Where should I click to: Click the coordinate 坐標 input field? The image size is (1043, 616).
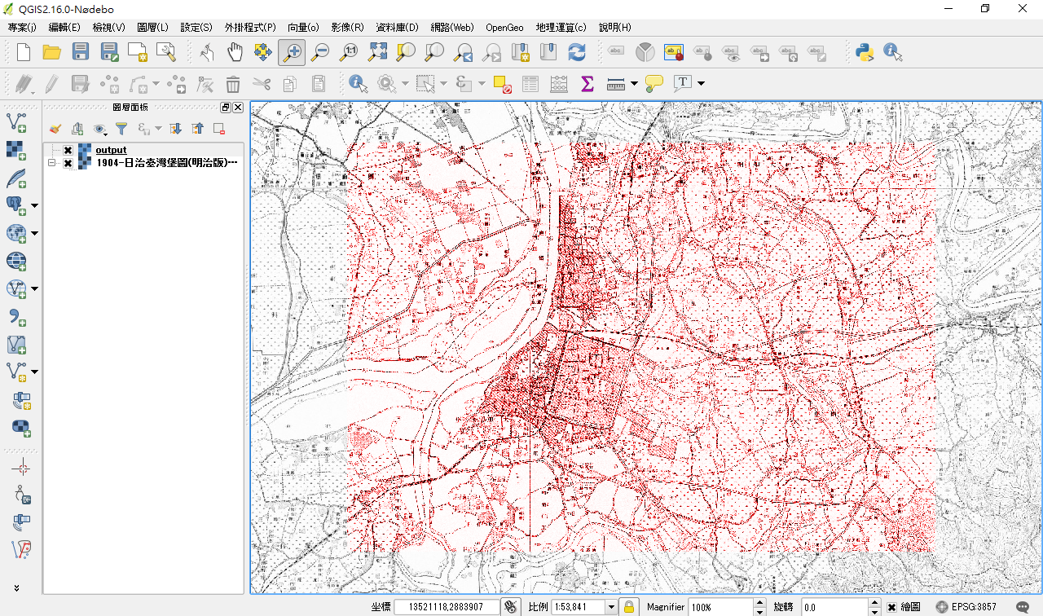pyautogui.click(x=447, y=607)
